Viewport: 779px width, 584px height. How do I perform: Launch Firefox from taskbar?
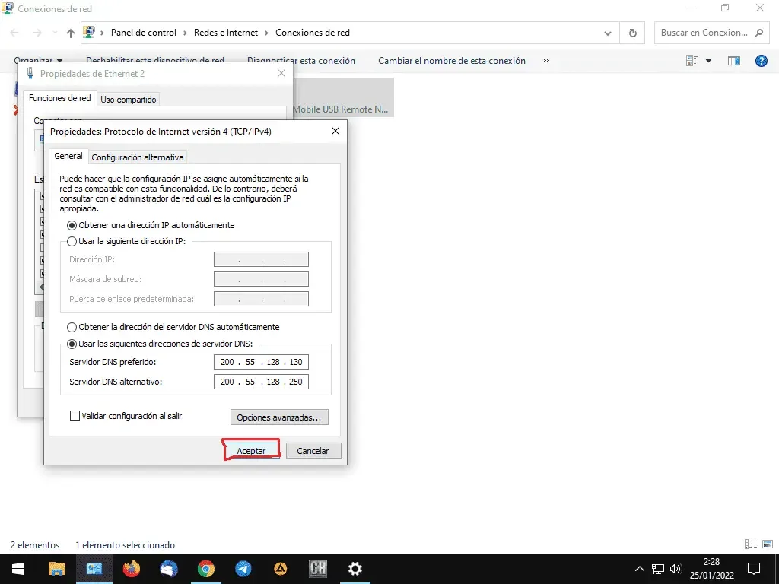click(x=131, y=569)
